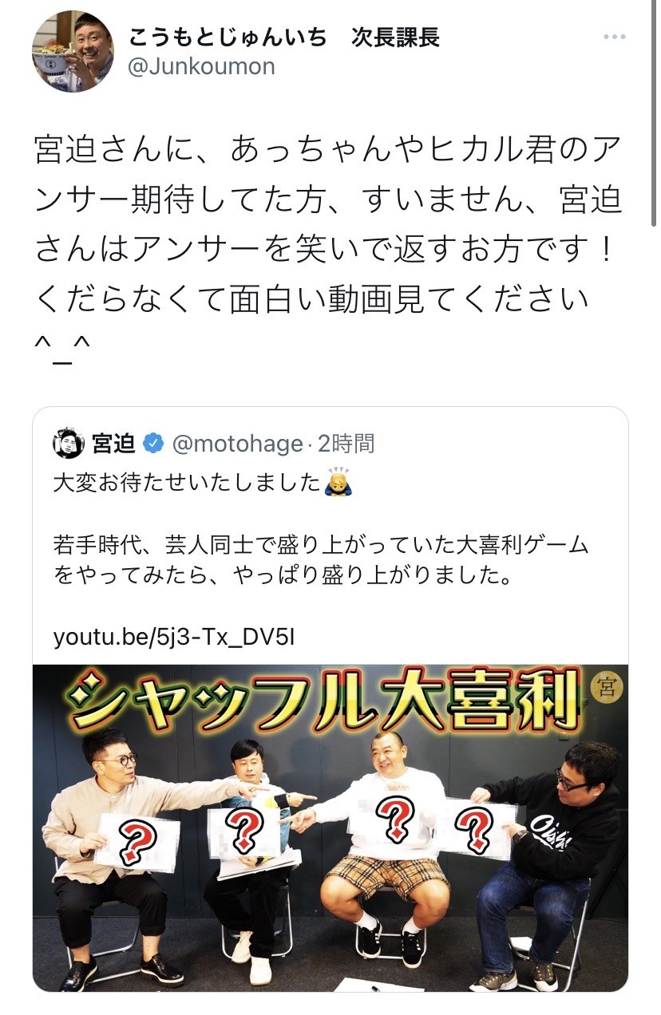Open the 宮迫 name in quoted tweet

click(114, 443)
